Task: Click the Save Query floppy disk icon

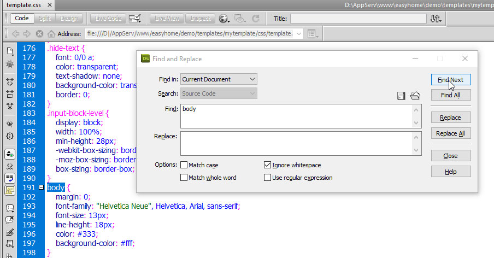Action: click(x=401, y=96)
